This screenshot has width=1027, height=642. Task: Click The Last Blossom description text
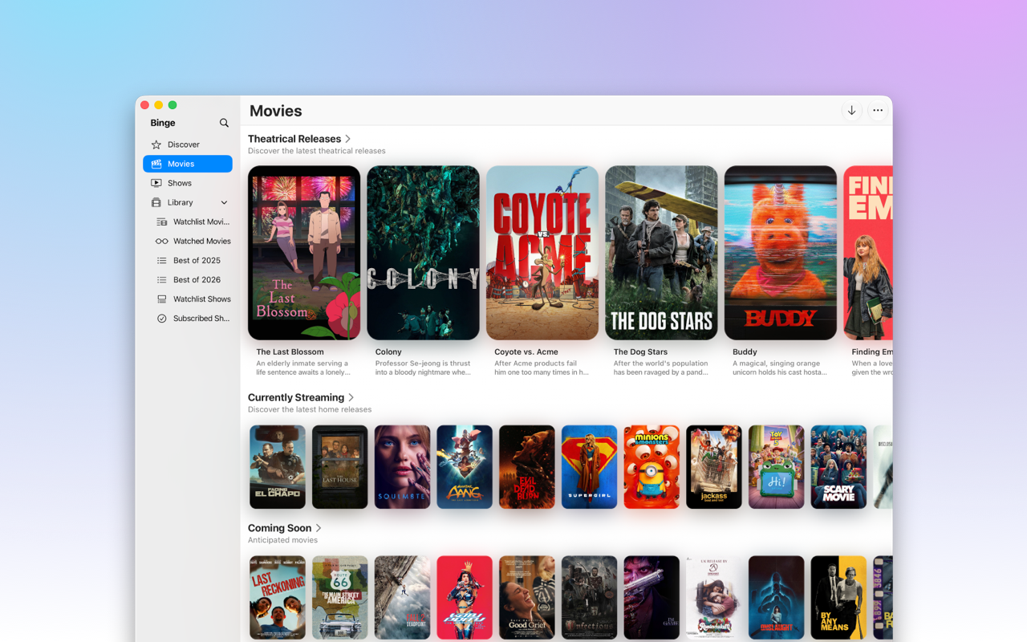tap(303, 368)
